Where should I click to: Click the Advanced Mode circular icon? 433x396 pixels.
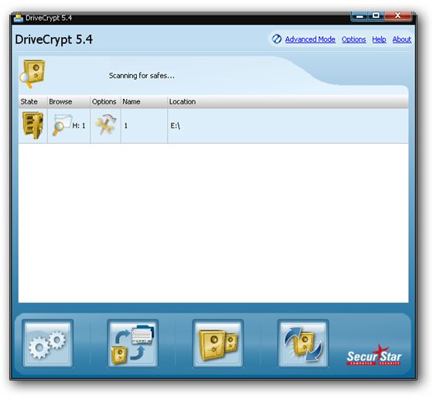[277, 39]
